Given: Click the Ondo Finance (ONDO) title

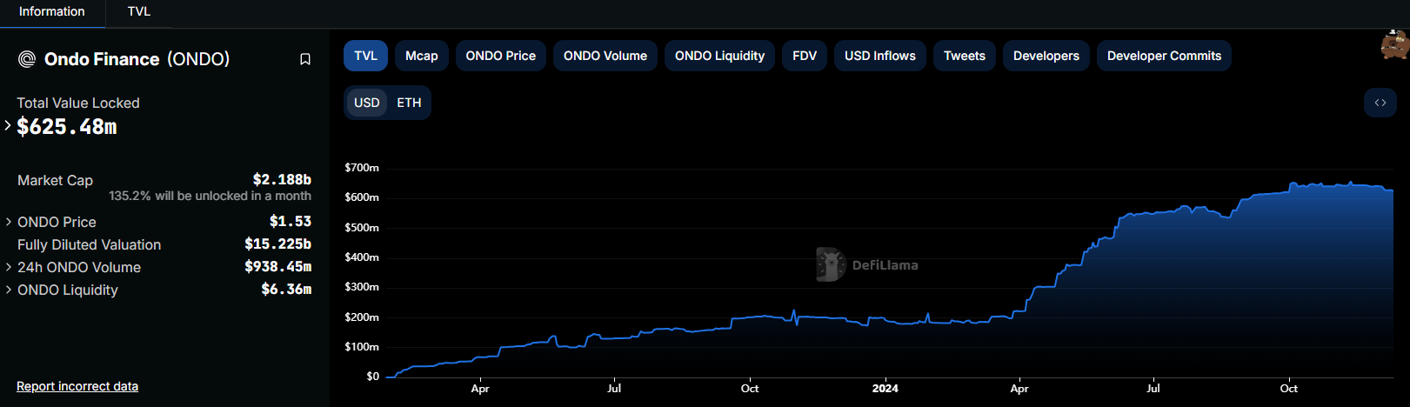Looking at the screenshot, I should click(x=137, y=59).
